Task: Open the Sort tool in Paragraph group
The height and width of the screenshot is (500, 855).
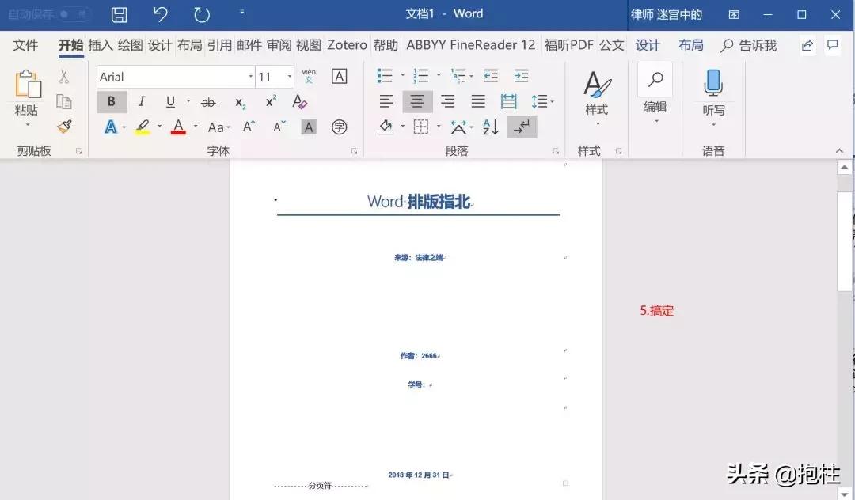Action: pos(491,127)
